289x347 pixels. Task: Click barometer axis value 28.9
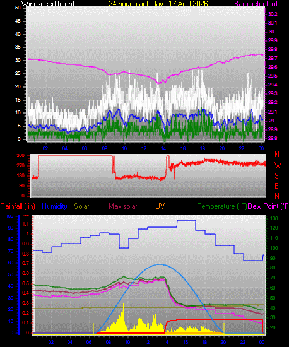click(x=273, y=130)
